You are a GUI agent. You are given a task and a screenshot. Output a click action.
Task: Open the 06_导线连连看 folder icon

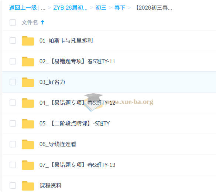[x=28, y=144]
